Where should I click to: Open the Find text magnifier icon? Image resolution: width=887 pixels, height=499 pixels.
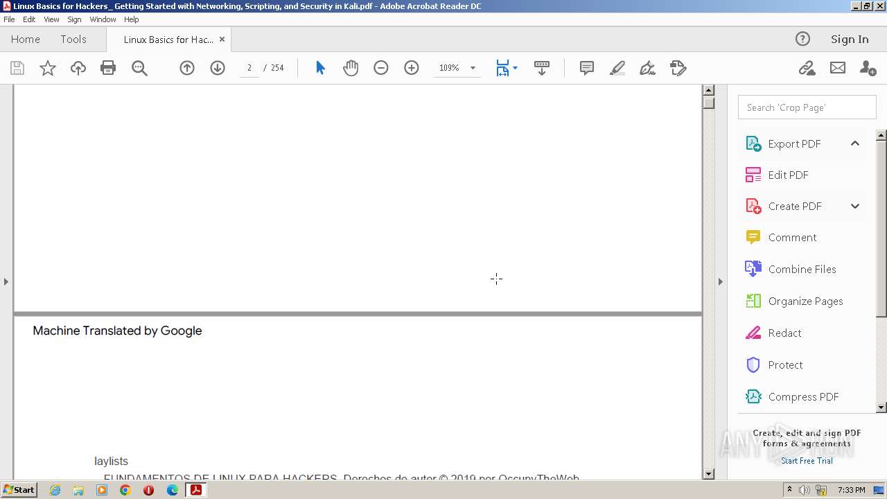point(139,68)
